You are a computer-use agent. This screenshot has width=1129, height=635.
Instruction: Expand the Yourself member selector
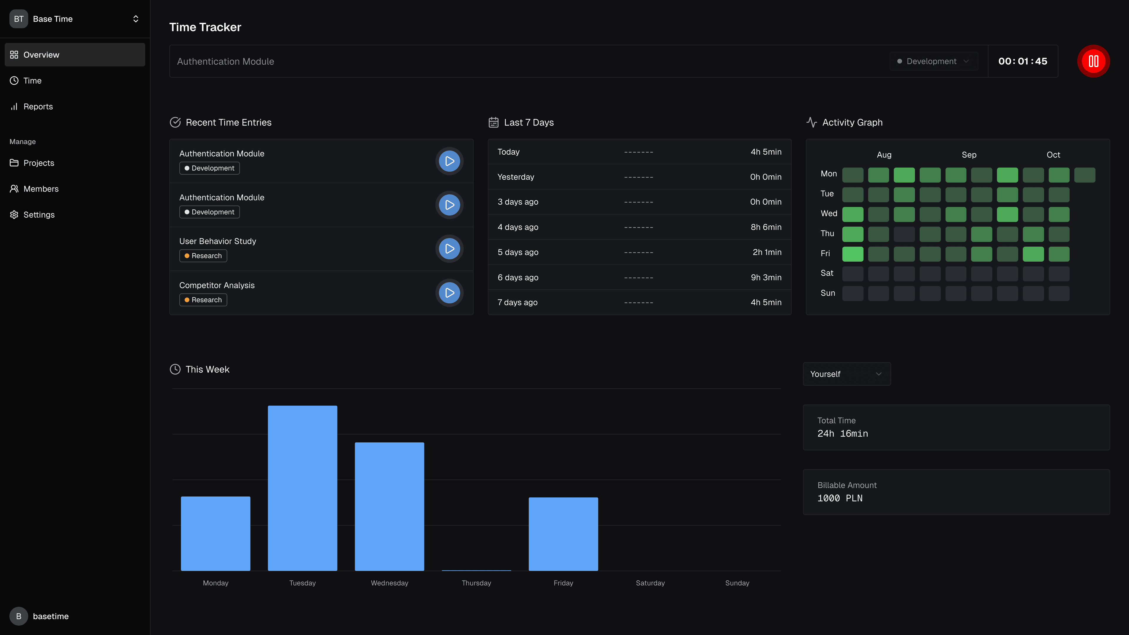pos(846,374)
